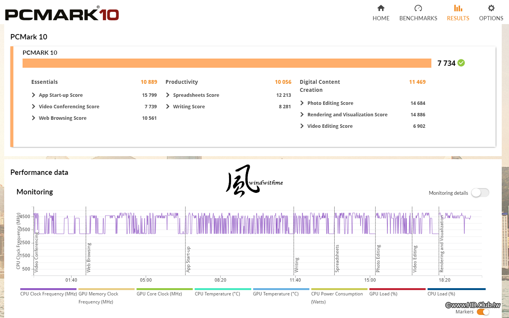Toggle CPU Clock Frequency legend swatch
This screenshot has width=509, height=318.
(48, 289)
